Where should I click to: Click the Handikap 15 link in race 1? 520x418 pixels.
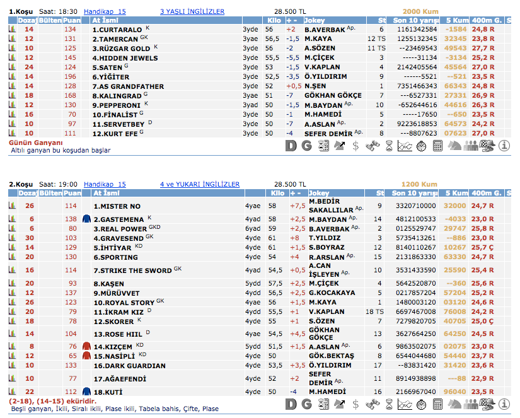coord(105,11)
